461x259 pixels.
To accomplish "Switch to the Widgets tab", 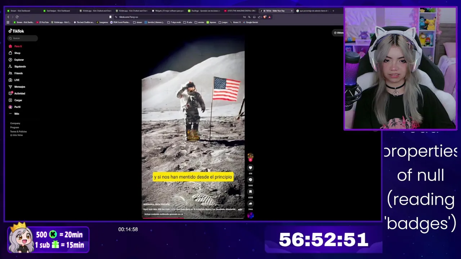I will (x=167, y=11).
